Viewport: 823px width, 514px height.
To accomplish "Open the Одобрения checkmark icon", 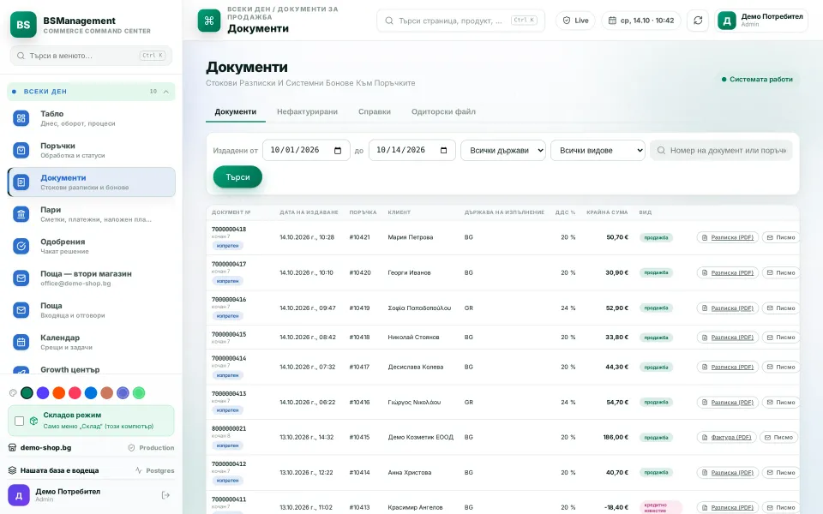I will [21, 246].
